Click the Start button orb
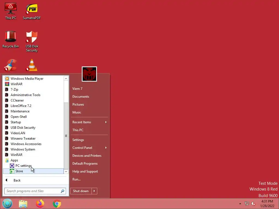Image resolution: width=279 pixels, height=209 pixels. coord(7,204)
